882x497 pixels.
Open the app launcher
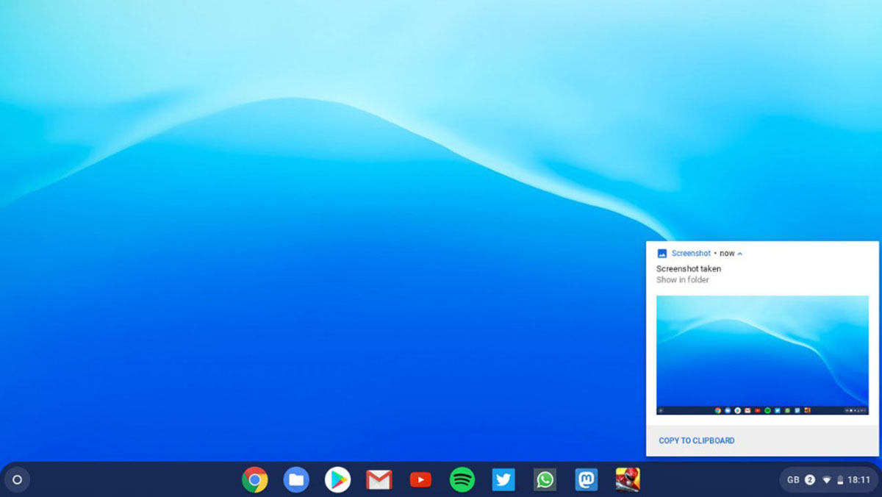[16, 479]
